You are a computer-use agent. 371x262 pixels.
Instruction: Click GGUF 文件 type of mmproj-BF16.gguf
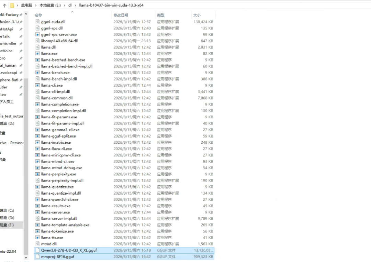tap(166, 256)
